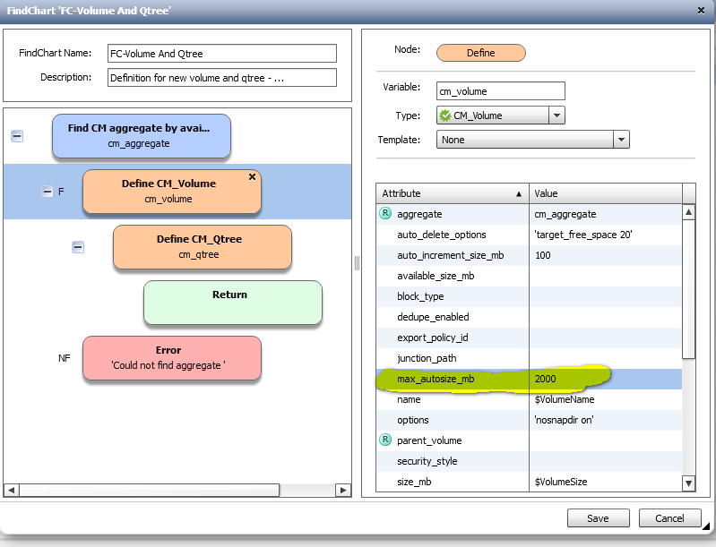Click the R icon beside aggregate attribute

click(385, 214)
